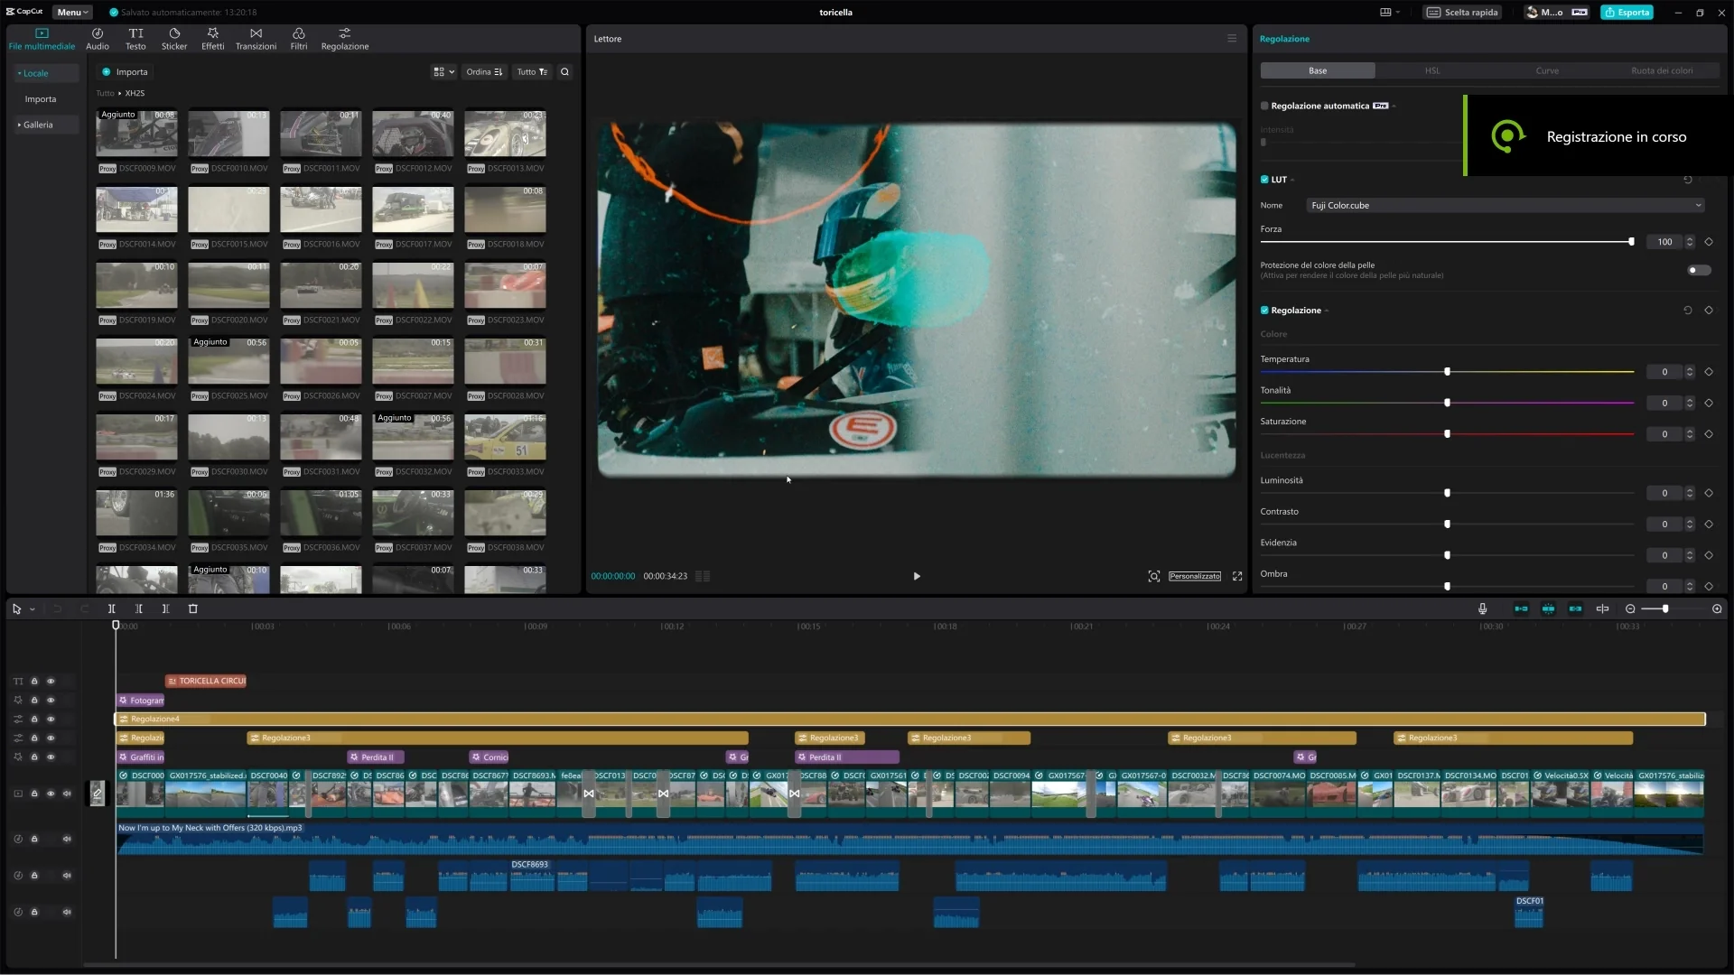
Task: Delete the selected clip with trash icon
Action: click(x=192, y=608)
